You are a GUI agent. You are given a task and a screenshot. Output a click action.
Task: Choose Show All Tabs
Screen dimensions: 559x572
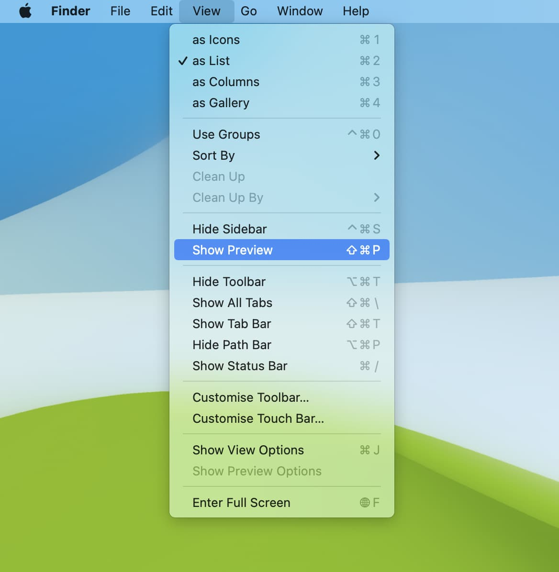(x=282, y=303)
